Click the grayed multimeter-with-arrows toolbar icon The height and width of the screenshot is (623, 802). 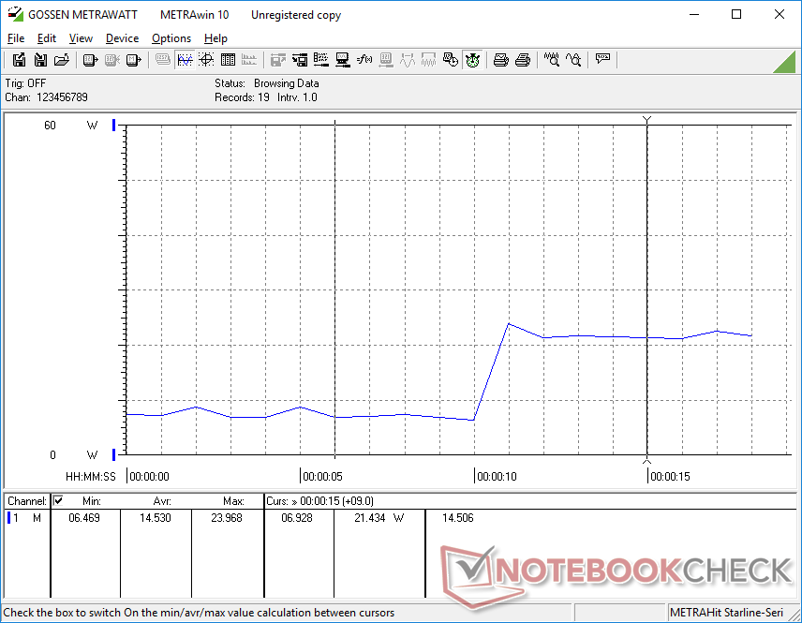(x=112, y=60)
